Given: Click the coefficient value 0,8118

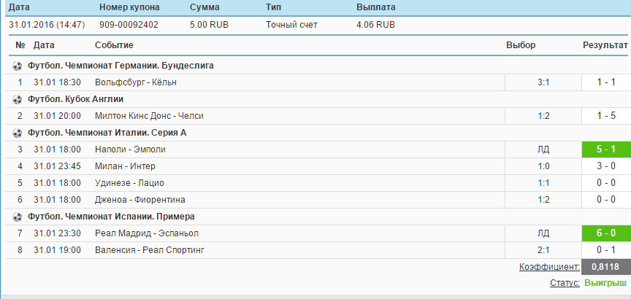Looking at the screenshot, I should click(606, 267).
